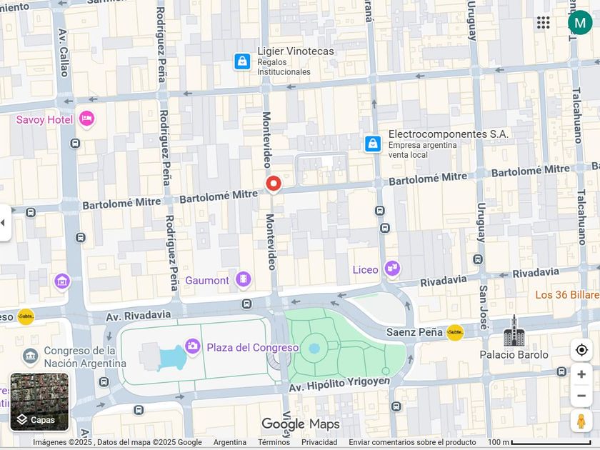Screen dimensions: 600x450
Task: Click the bus stop next to Uruguay street
Action: point(478,259)
